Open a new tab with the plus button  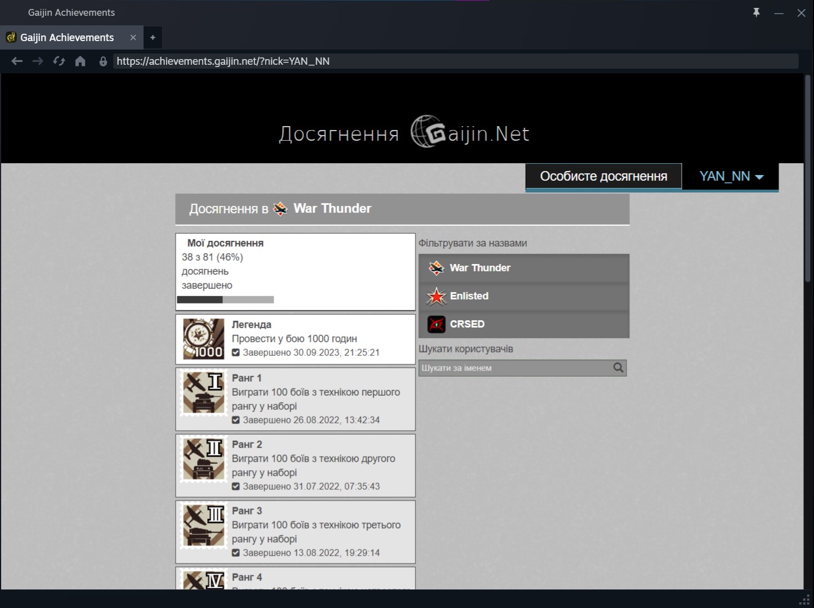click(153, 38)
